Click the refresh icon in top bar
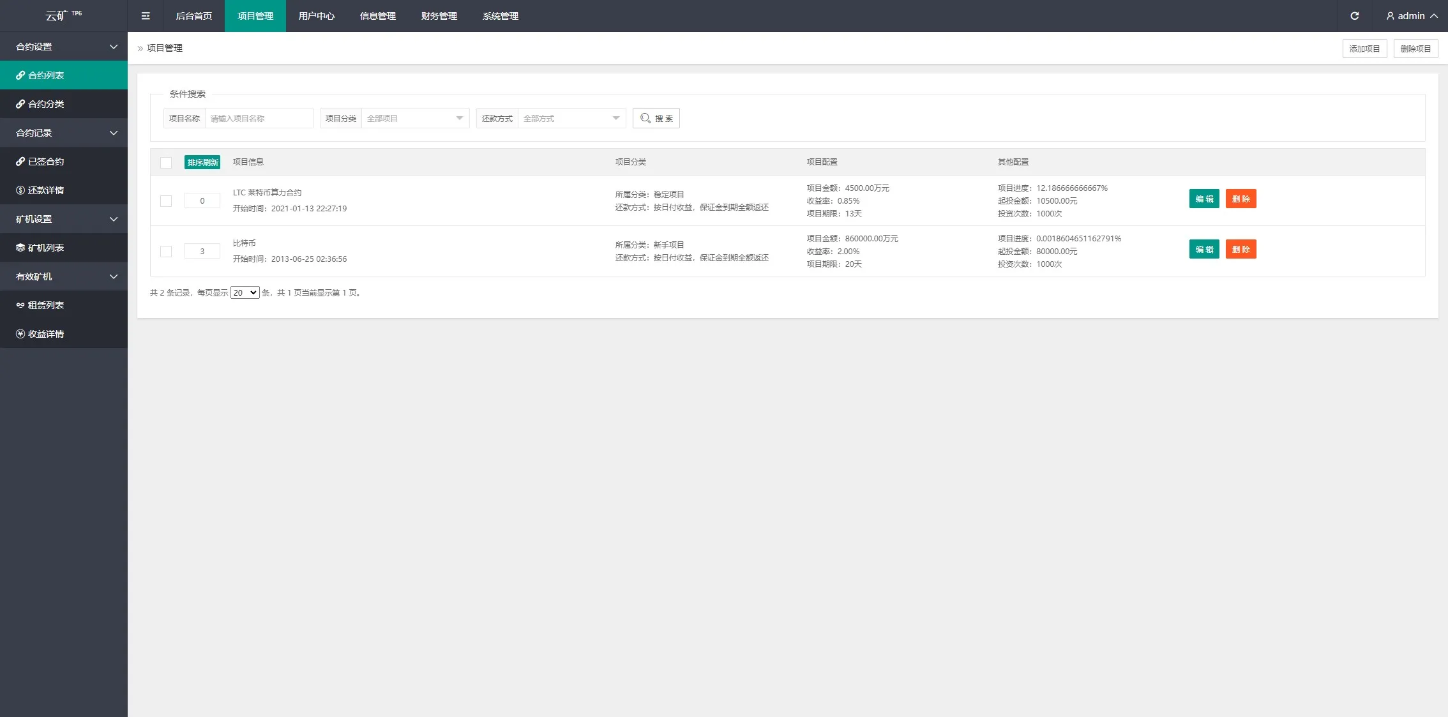This screenshot has width=1448, height=717. tap(1354, 16)
